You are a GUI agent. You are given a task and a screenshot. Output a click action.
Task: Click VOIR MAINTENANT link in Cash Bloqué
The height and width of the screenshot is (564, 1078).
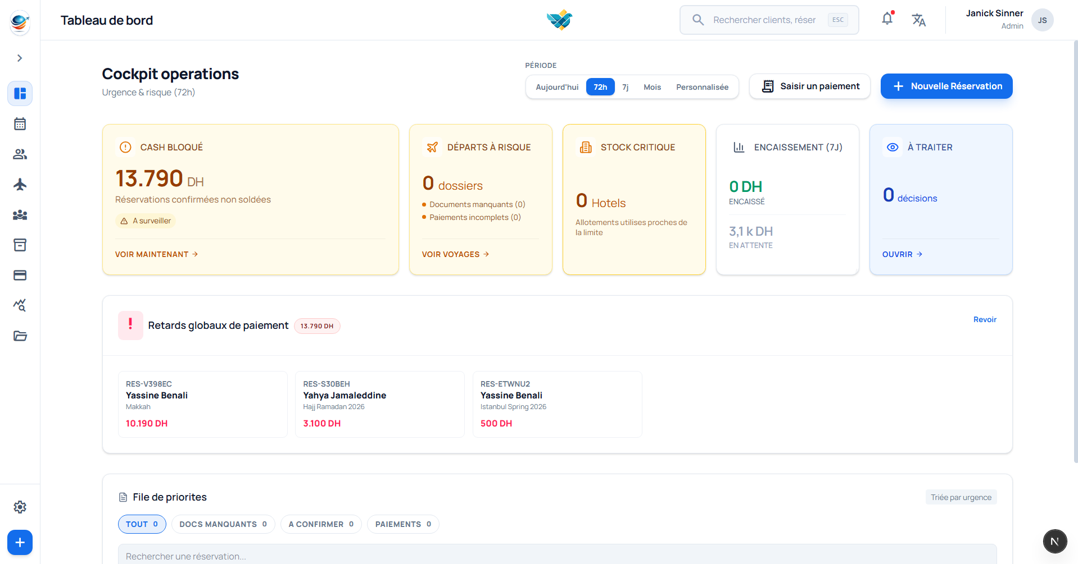pos(156,254)
